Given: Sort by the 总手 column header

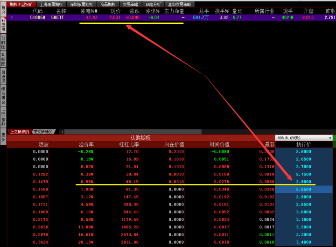Looking at the screenshot, I should (204, 11).
